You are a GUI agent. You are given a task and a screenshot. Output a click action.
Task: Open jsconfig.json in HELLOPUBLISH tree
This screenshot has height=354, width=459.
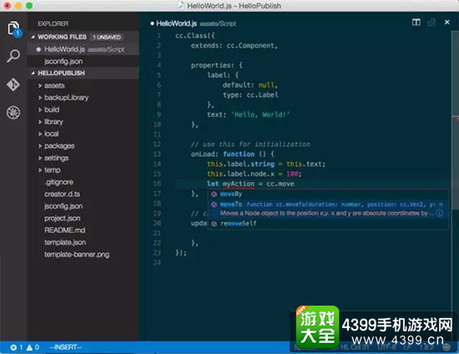[63, 206]
